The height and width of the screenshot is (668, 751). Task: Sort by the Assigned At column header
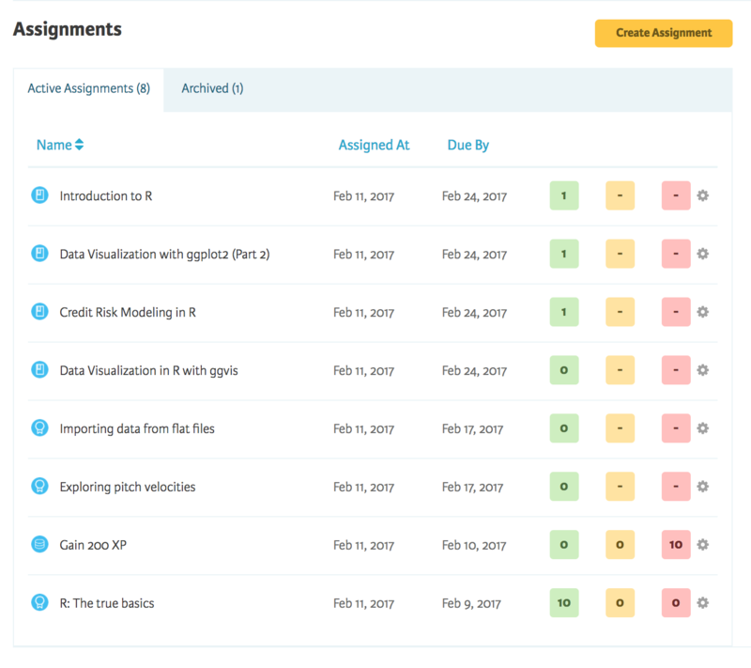click(374, 146)
